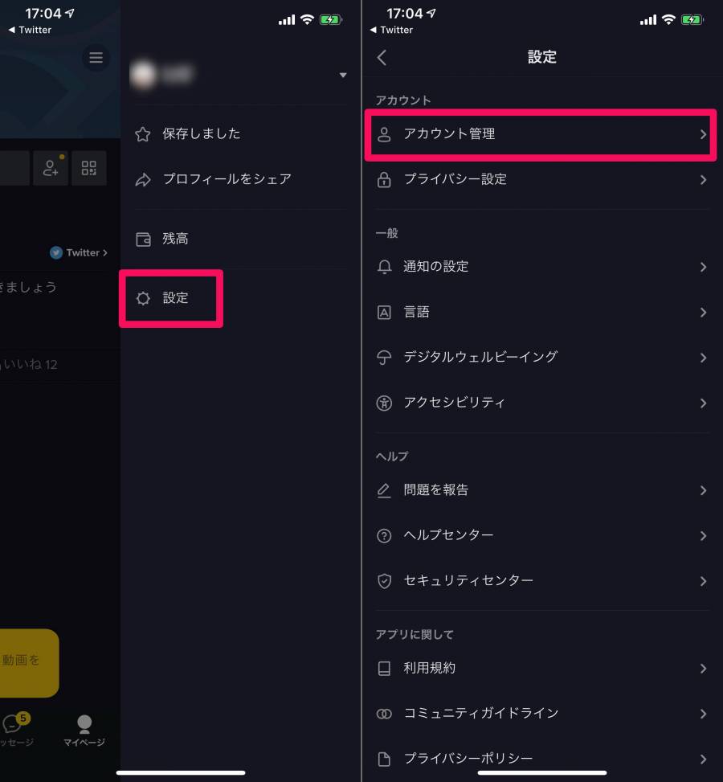The height and width of the screenshot is (782, 723).
Task: Tap the add friends icon
Action: (51, 168)
